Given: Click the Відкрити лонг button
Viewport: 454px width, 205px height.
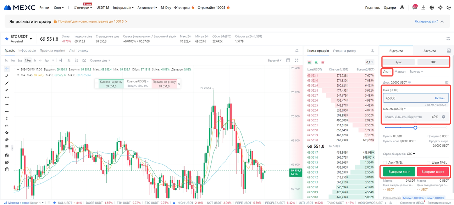Looking at the screenshot, I should point(399,172).
